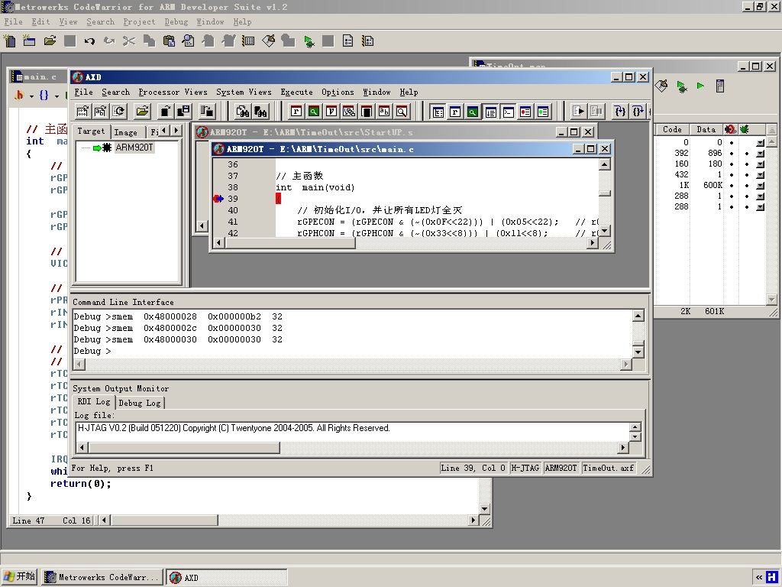Click Load Image icon in AXD toolbar

click(82, 111)
